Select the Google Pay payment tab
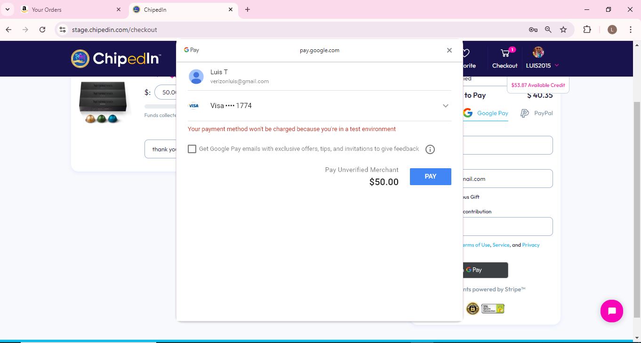The image size is (641, 343). tap(486, 113)
